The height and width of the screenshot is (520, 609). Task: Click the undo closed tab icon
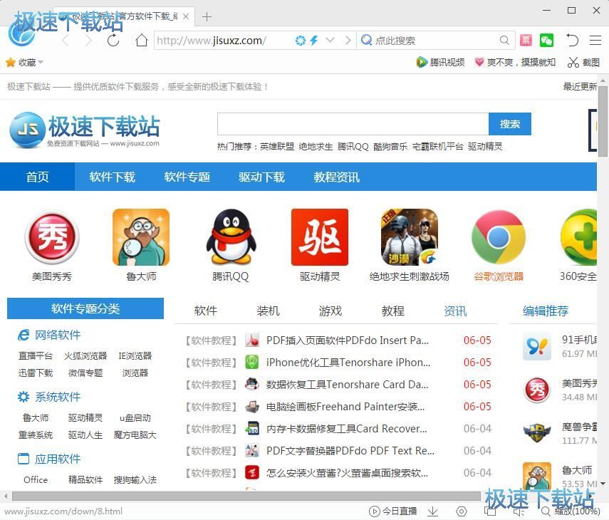[572, 40]
